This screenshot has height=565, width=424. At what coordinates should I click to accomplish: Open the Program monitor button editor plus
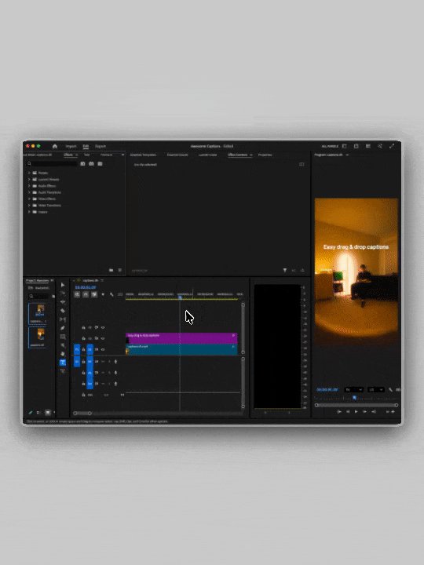click(393, 411)
